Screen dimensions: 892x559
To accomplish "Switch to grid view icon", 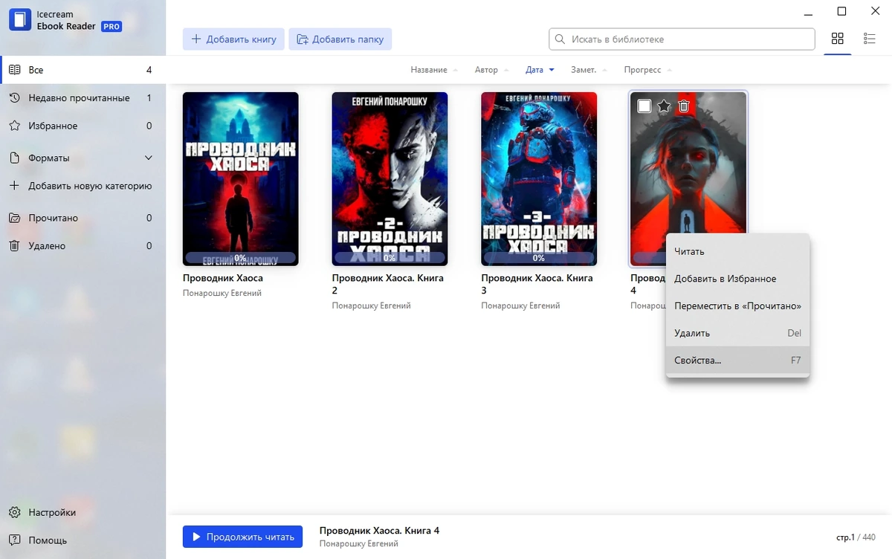I will click(838, 39).
